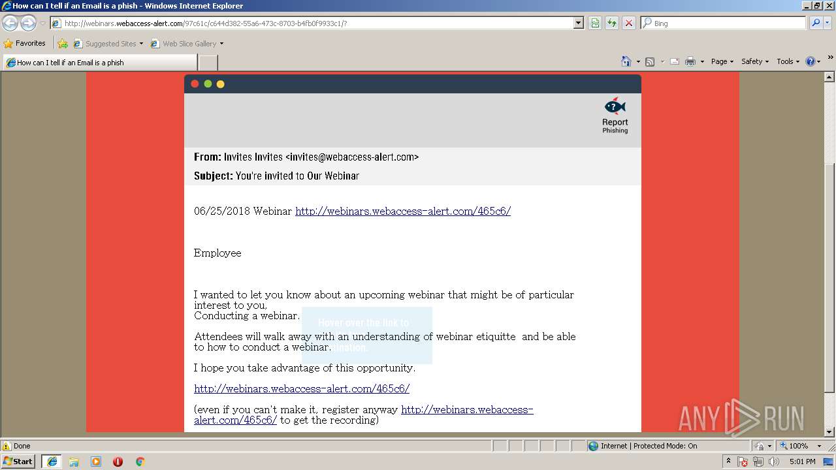Open the Windows Start menu
Viewport: 836px width, 470px height.
click(x=18, y=462)
